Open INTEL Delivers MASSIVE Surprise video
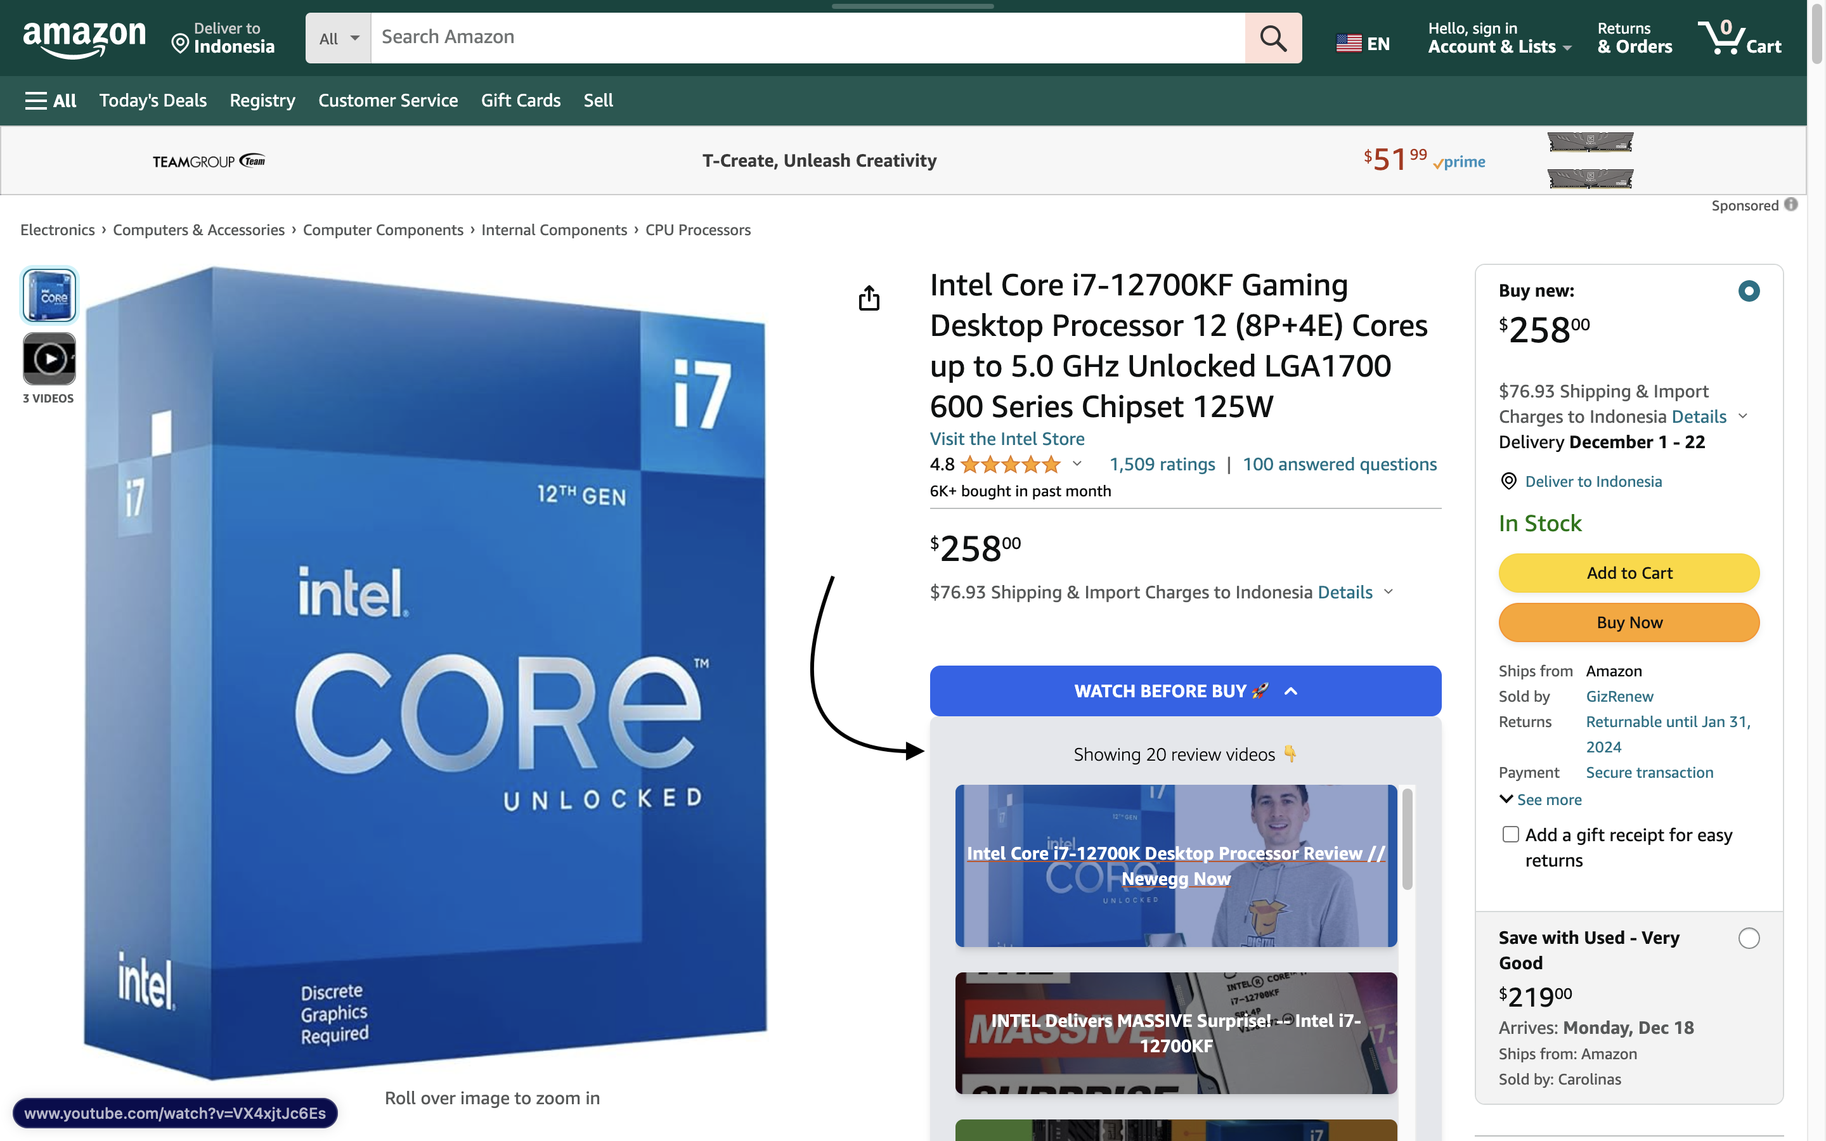This screenshot has width=1826, height=1141. click(x=1175, y=1033)
